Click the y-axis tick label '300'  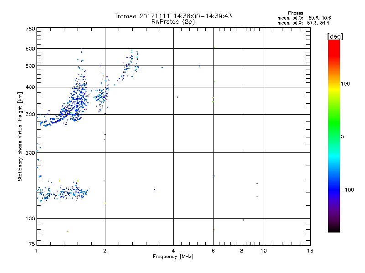pos(30,115)
